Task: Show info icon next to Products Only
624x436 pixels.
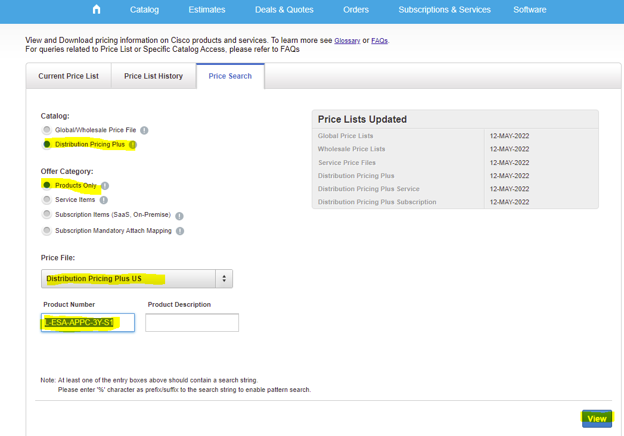Action: (x=105, y=186)
